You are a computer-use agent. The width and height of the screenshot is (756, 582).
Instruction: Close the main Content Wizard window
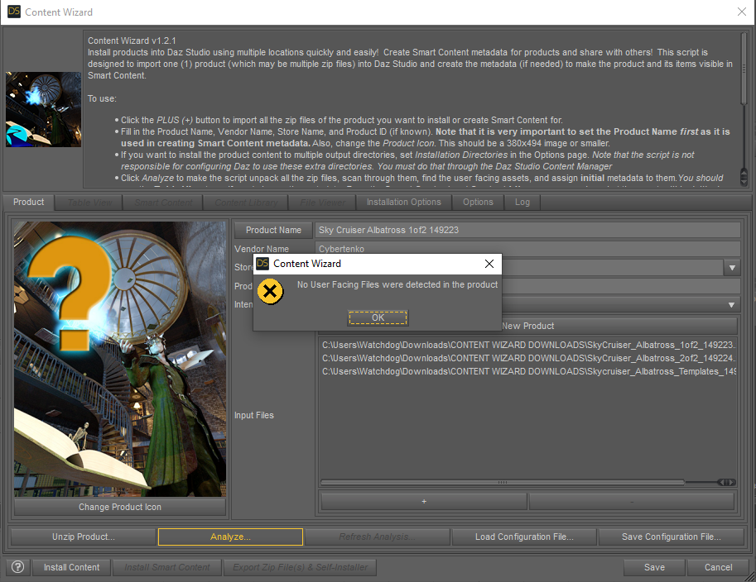point(742,12)
